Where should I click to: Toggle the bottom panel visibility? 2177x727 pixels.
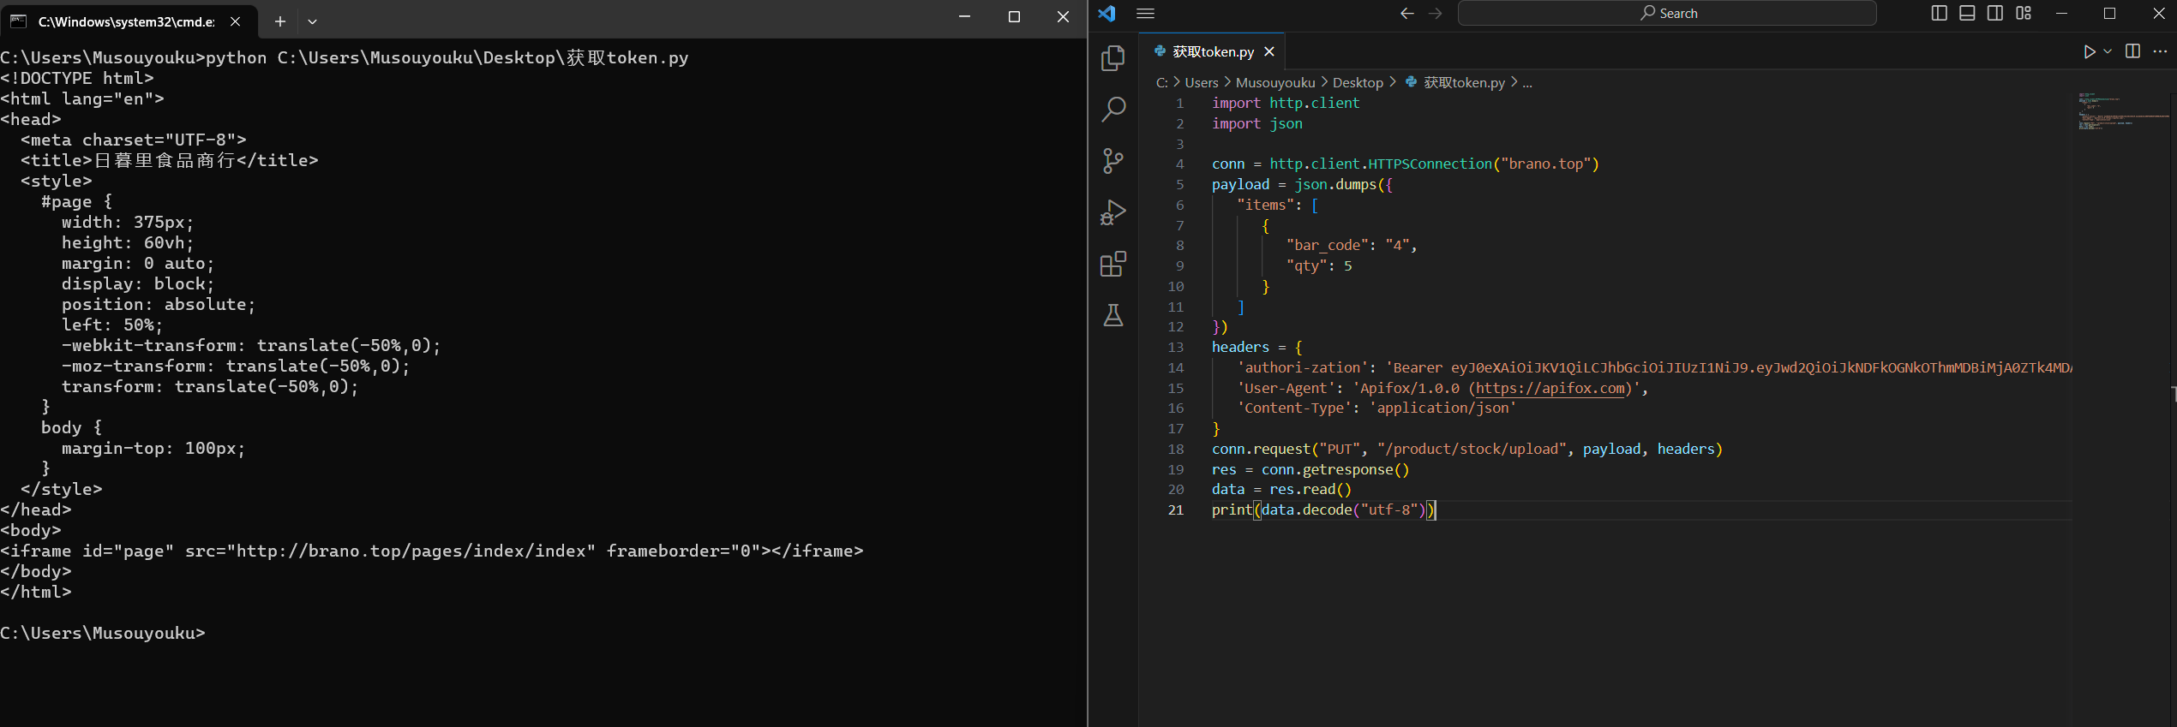point(1967,14)
